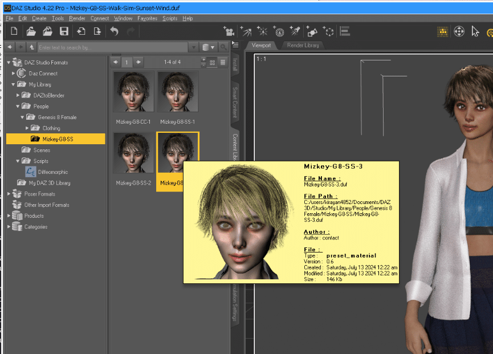
Task: Open the File menu
Action: [x=10, y=18]
